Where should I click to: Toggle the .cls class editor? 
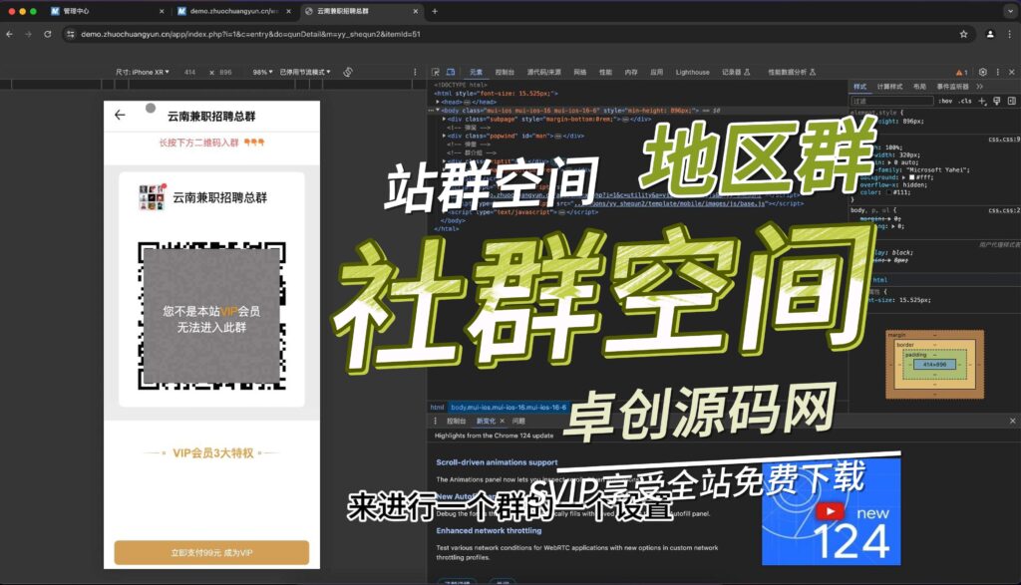[965, 101]
